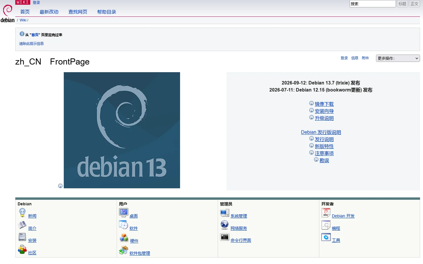This screenshot has width=423, height=264.
Task: Open the 社区 link
Action: click(32, 253)
